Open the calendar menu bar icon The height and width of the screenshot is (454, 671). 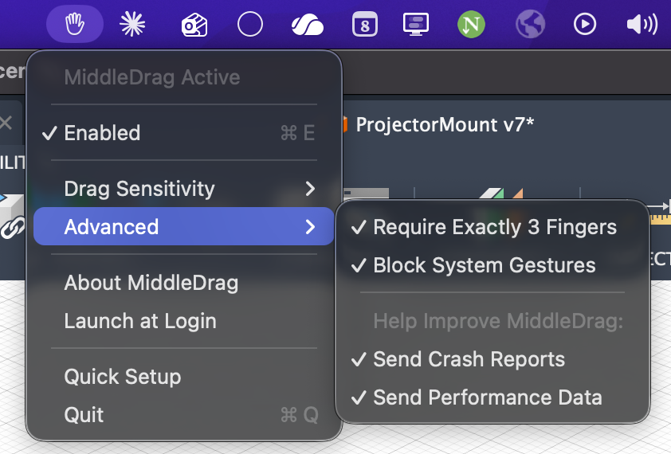pyautogui.click(x=364, y=25)
